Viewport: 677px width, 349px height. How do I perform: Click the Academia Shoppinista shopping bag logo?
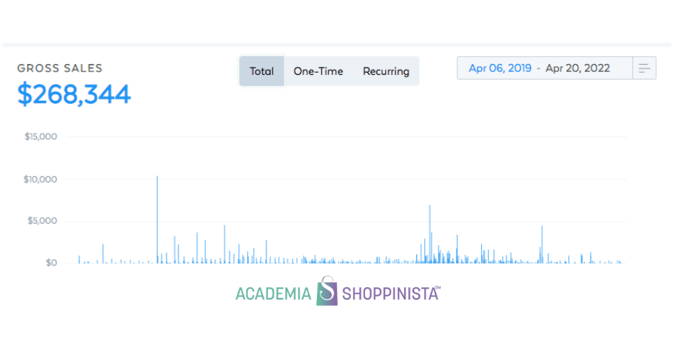[x=327, y=291]
